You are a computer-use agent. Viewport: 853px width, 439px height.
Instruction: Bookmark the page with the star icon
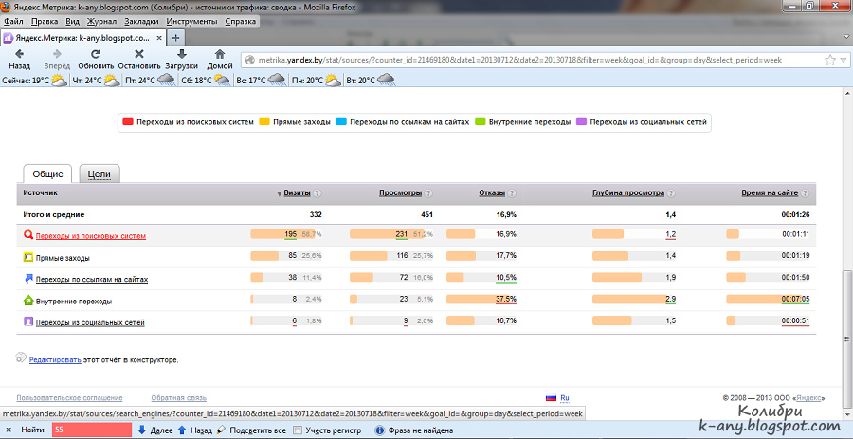[830, 60]
